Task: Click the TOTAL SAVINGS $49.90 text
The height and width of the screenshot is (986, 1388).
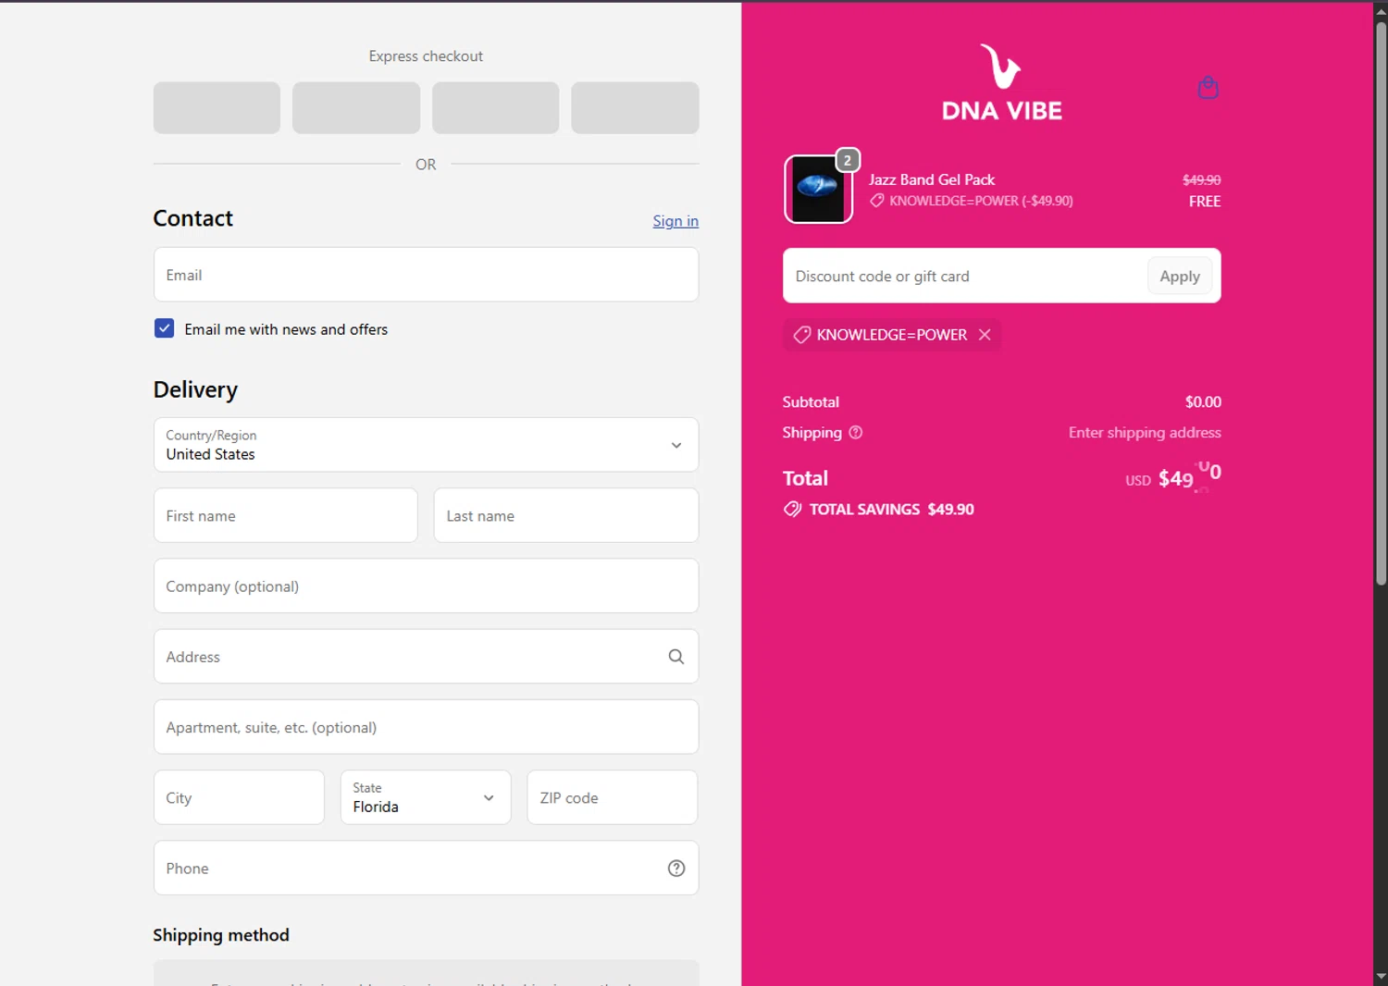Action: (x=892, y=509)
